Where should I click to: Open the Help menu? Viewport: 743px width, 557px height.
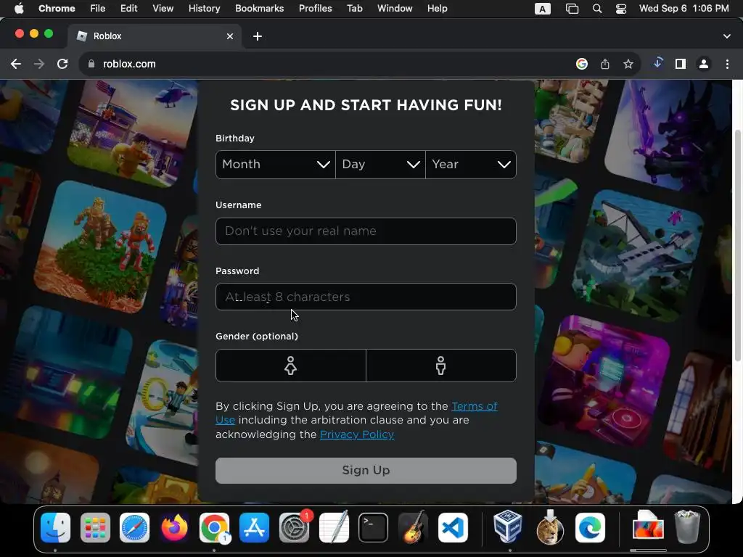(437, 9)
